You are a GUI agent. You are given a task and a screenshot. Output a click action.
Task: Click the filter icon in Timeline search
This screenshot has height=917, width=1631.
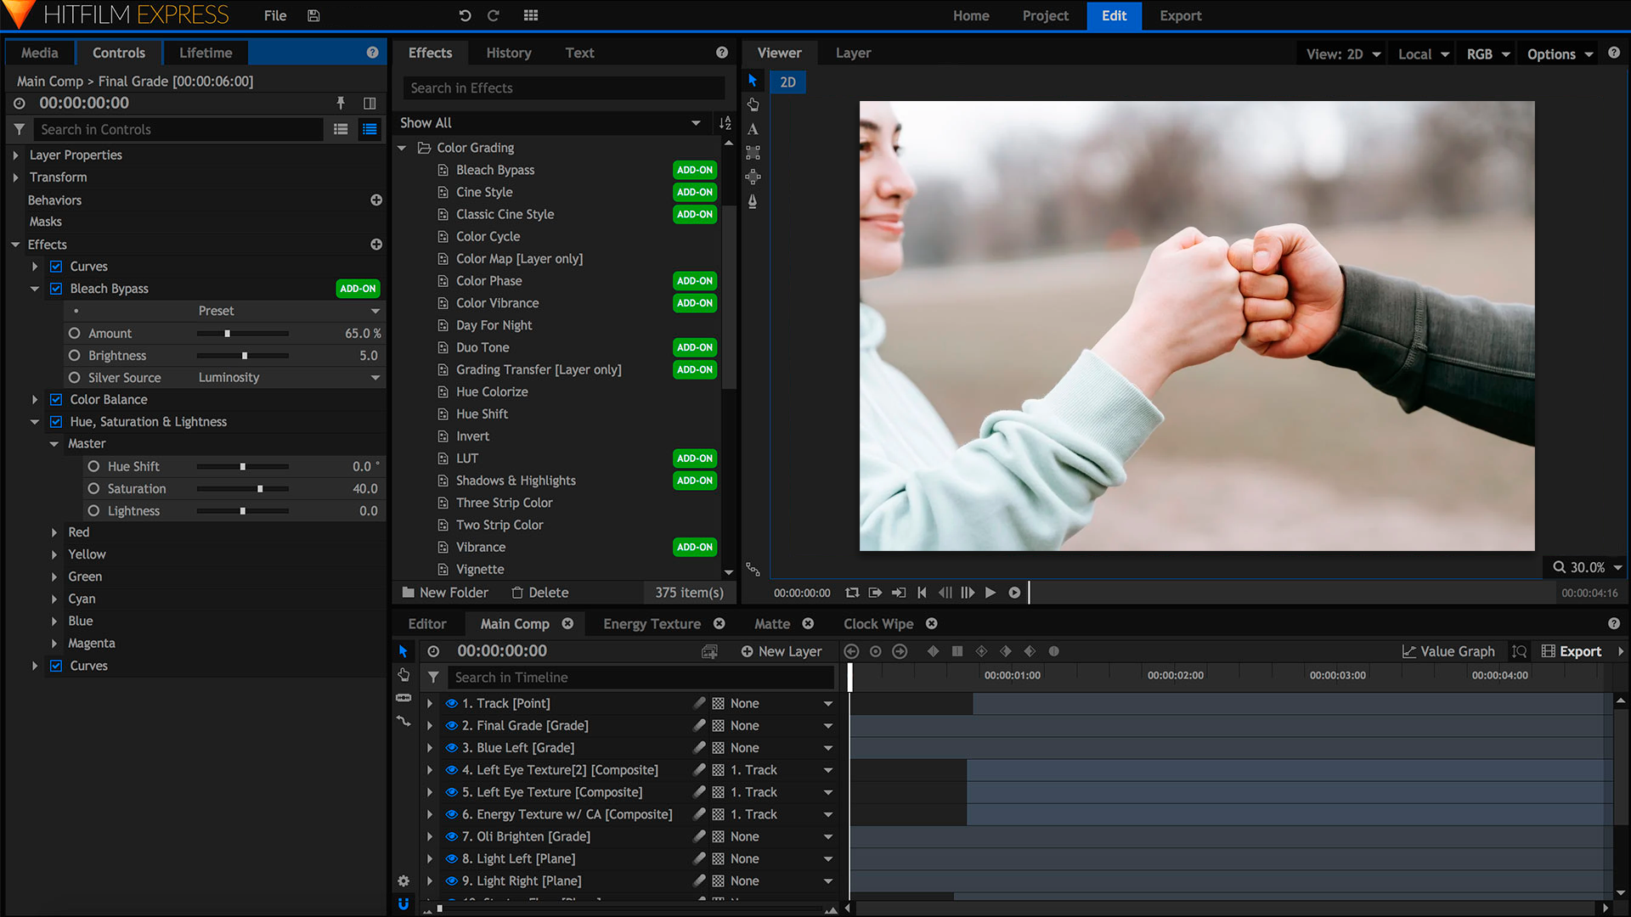tap(433, 676)
